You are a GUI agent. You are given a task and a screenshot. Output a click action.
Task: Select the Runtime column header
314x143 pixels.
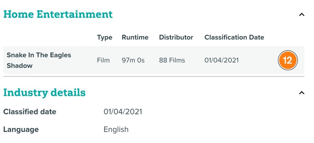[x=135, y=37]
